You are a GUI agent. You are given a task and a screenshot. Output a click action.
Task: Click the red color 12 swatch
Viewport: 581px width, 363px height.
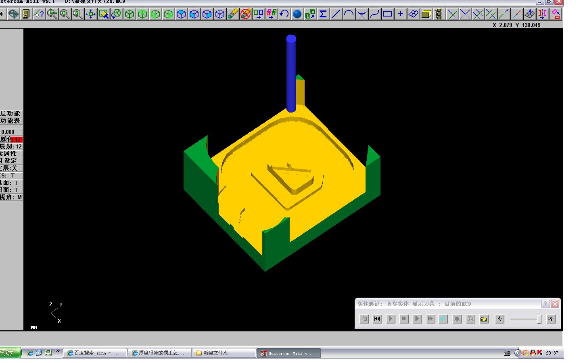(16, 140)
